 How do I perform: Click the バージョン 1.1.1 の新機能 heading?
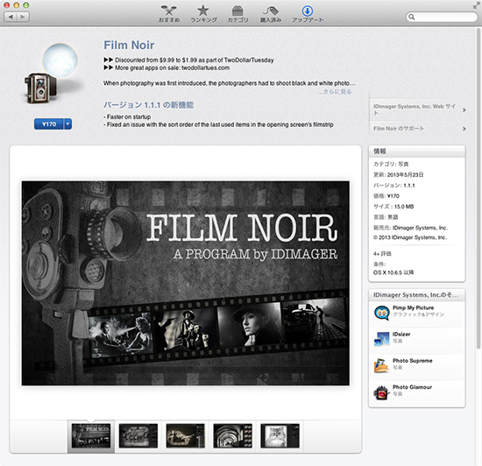point(148,105)
